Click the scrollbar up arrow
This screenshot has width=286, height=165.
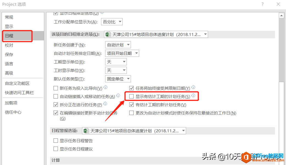coord(281,16)
